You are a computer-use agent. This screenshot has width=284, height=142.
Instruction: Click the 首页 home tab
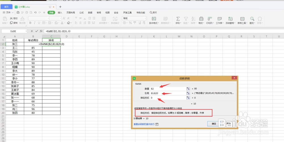pos(7,7)
